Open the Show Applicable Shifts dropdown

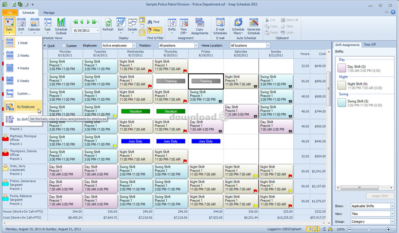point(392,206)
